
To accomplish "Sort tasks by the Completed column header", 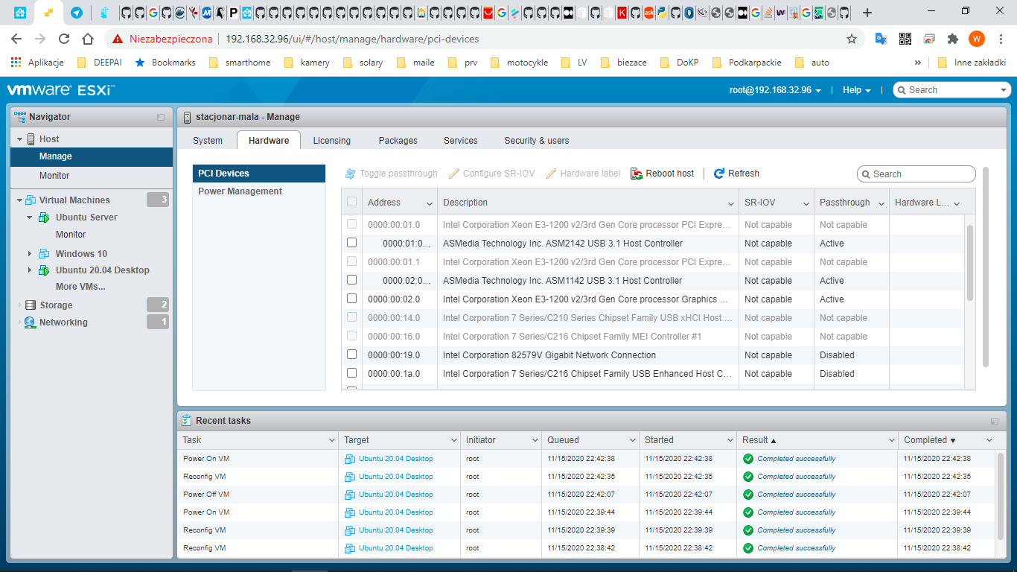I will (948, 440).
